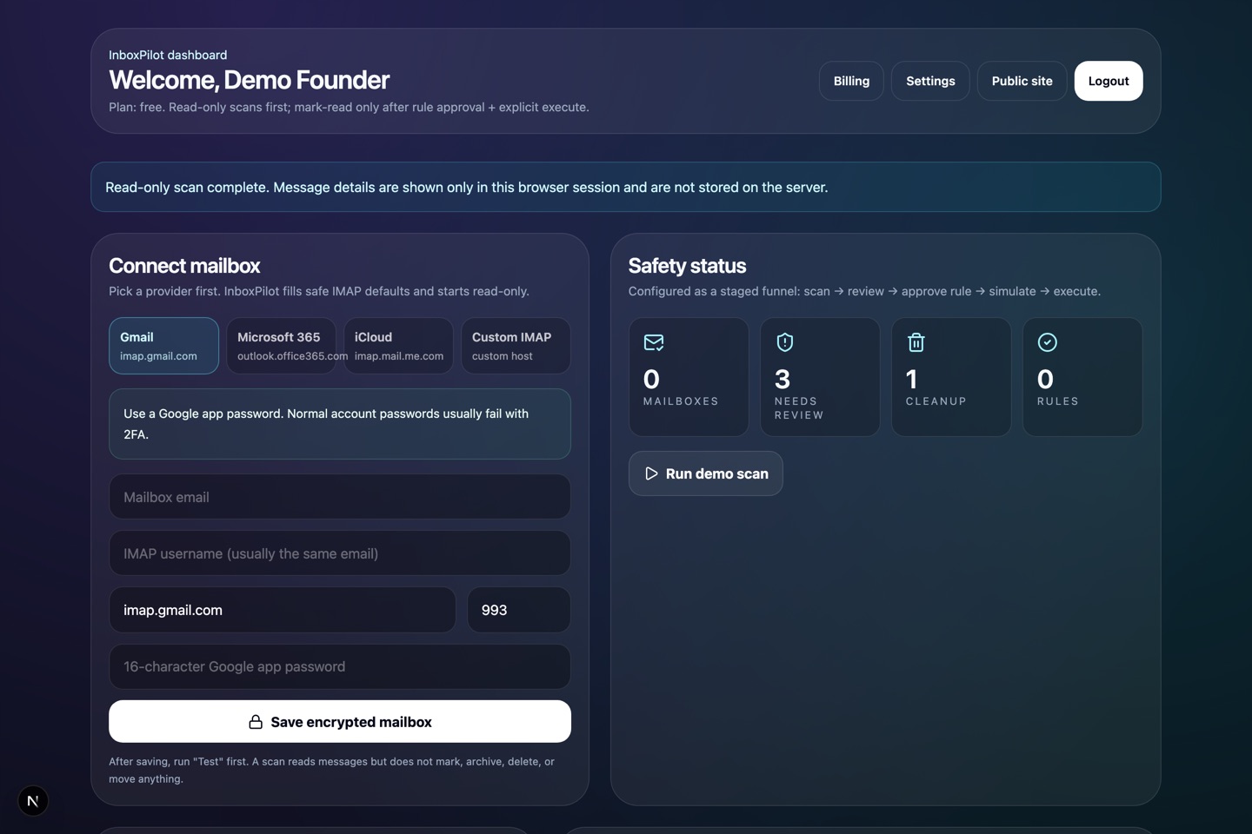Select the Gmail provider option

pyautogui.click(x=163, y=346)
